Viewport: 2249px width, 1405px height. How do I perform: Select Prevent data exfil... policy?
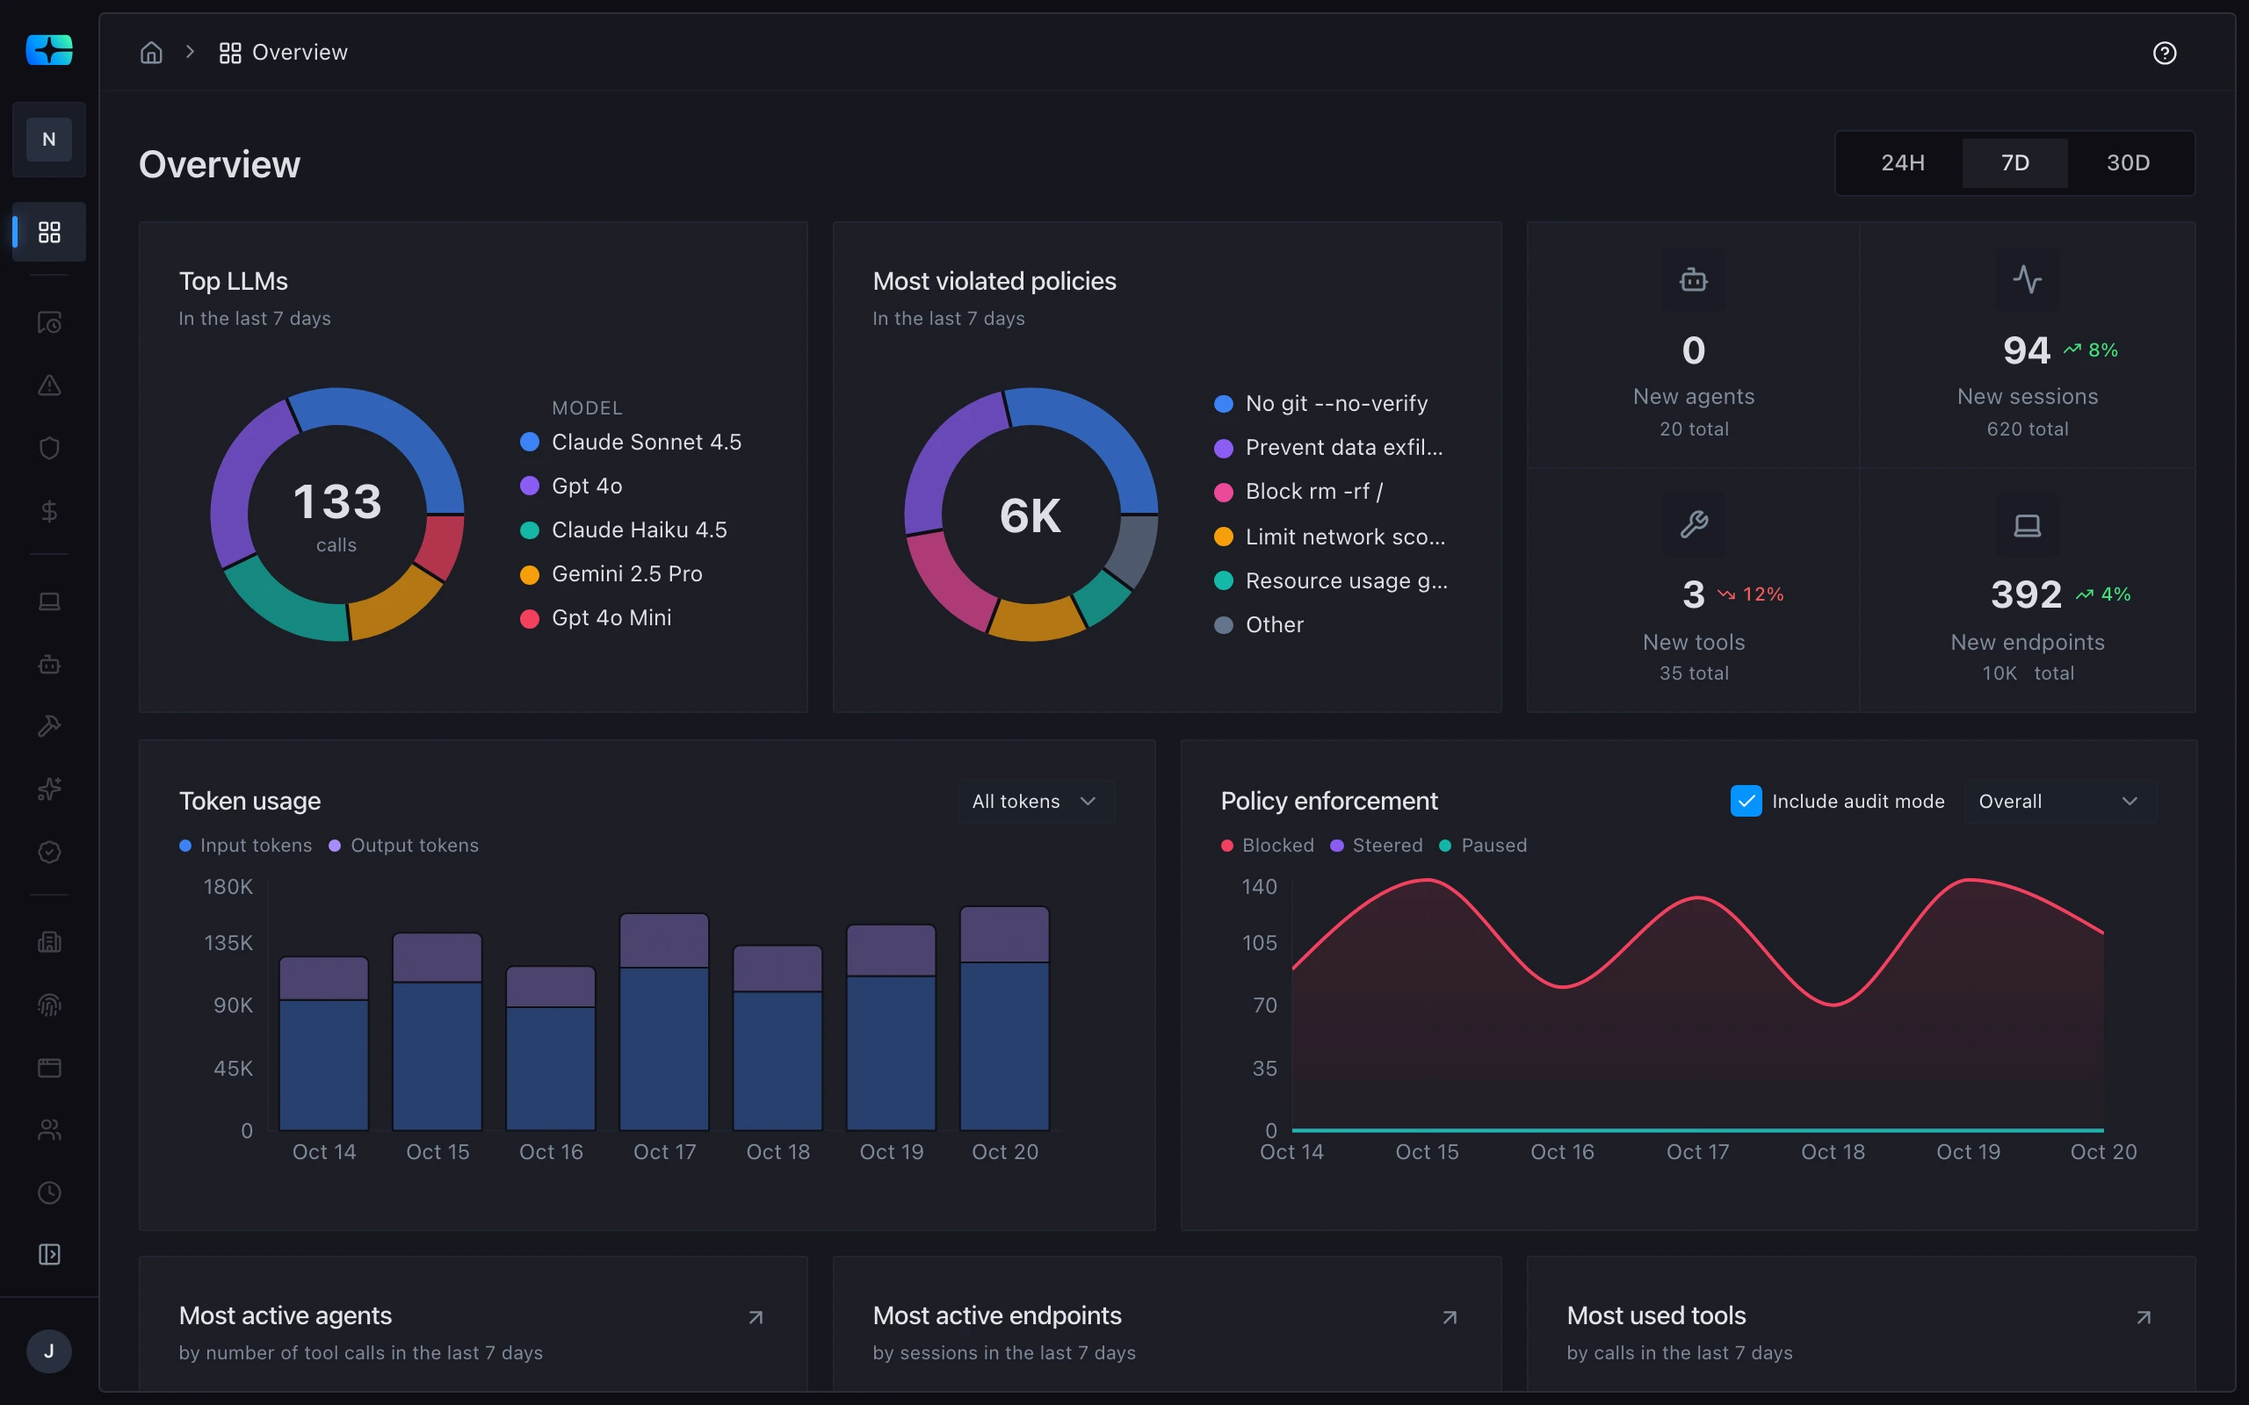[x=1329, y=447]
